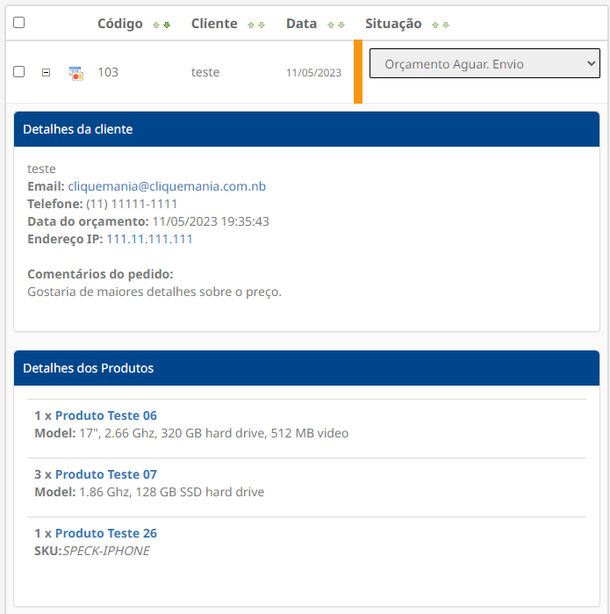Viewport: 610px width, 614px height.
Task: Sort Cliente column ascending arrow
Action: coord(251,25)
